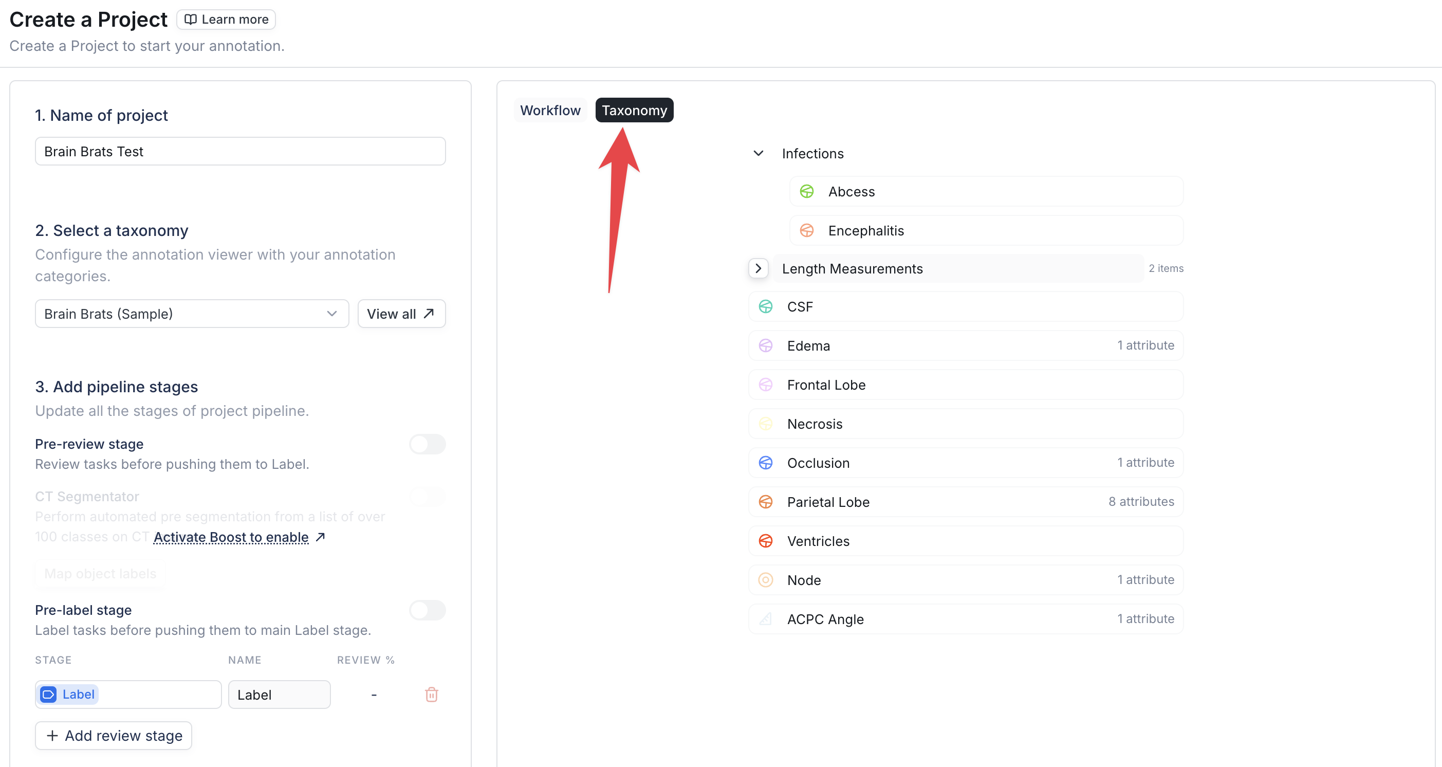Click the book icon beside Learn more
Viewport: 1442px width, 767px height.
[190, 20]
